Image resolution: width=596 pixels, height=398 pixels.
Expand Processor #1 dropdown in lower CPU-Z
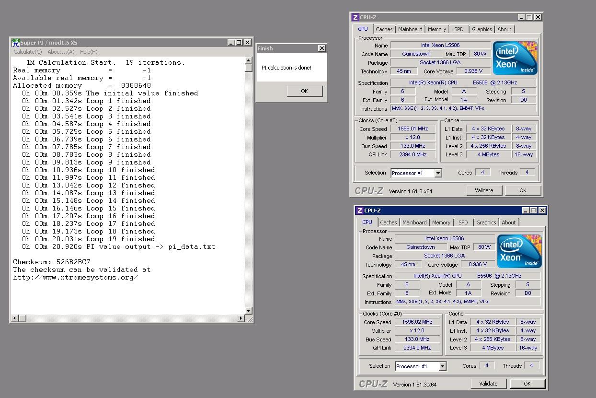click(442, 366)
